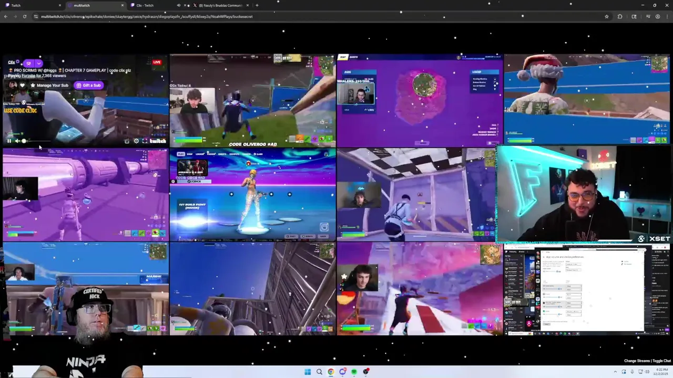Close the Clix - Twitch tab

tap(185, 5)
